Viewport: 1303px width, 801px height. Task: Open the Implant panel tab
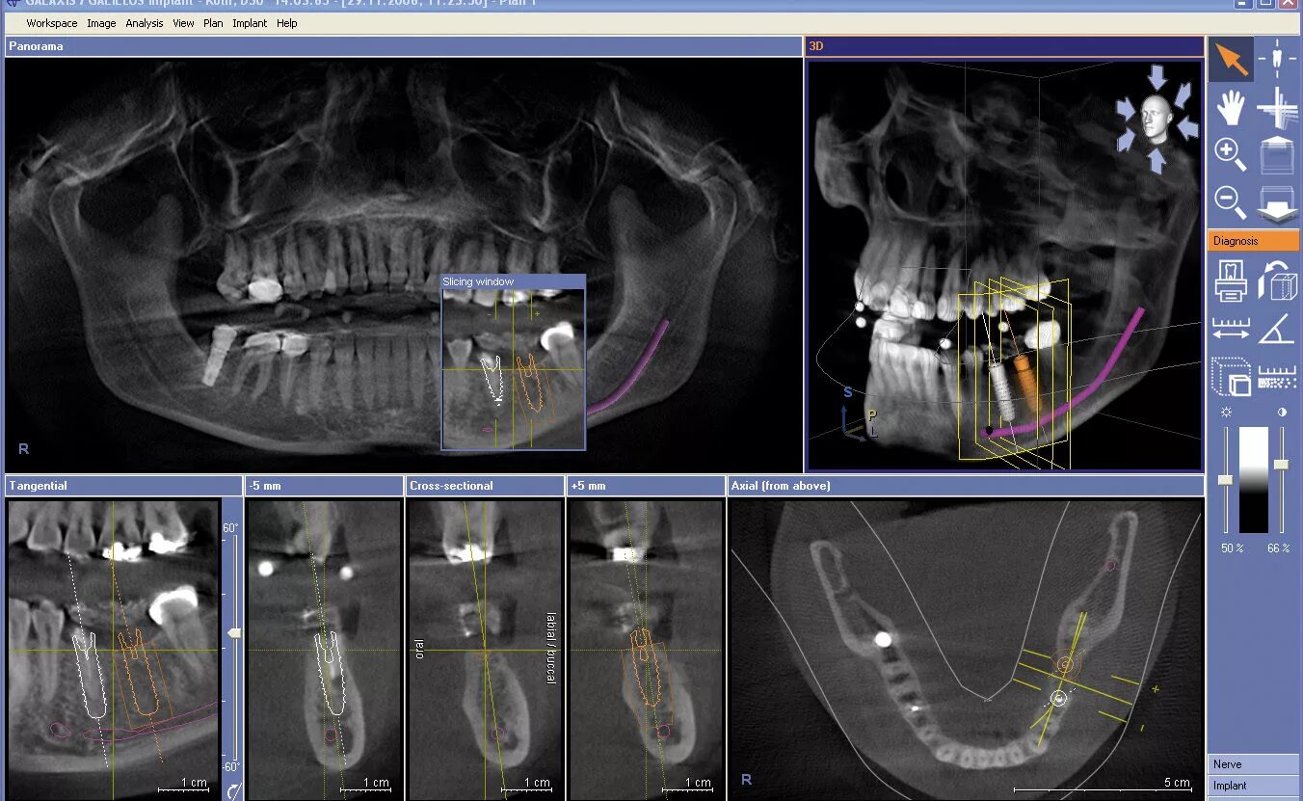pyautogui.click(x=1253, y=786)
